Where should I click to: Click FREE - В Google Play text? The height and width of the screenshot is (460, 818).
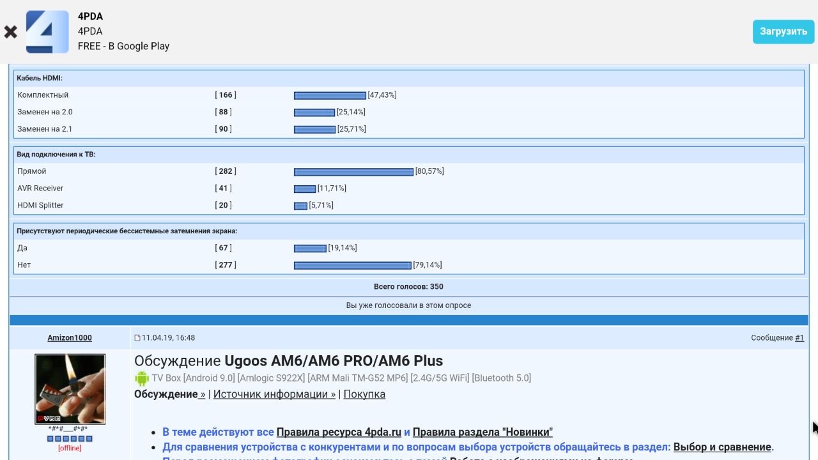123,46
